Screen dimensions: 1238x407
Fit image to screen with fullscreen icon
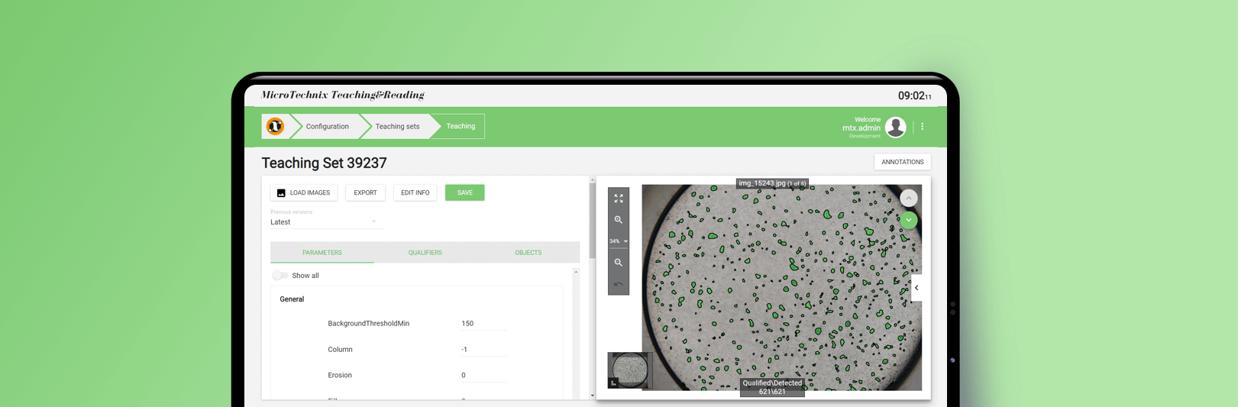[619, 199]
